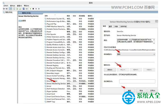Click the start parameters input field

tap(137, 81)
